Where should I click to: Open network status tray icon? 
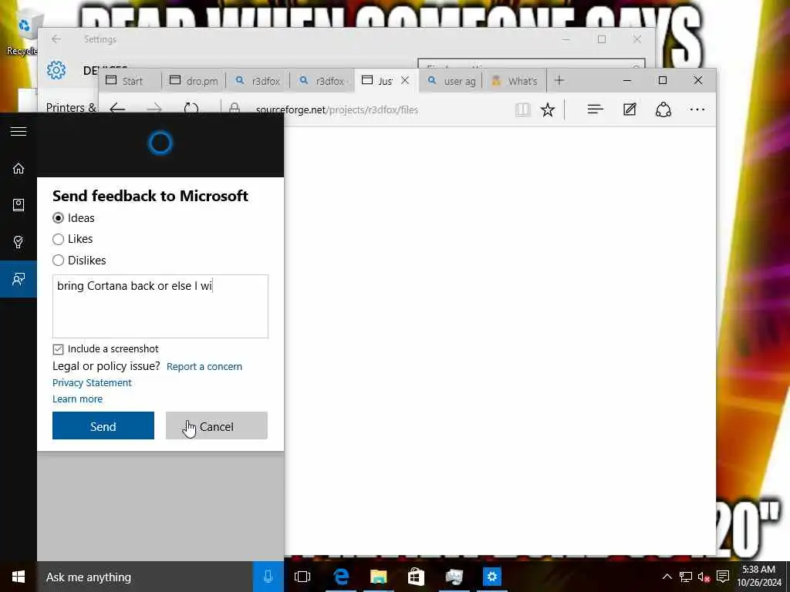tap(685, 577)
